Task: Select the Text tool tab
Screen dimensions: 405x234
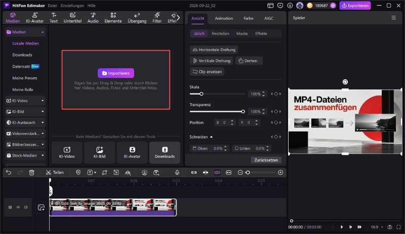Action: pos(54,18)
